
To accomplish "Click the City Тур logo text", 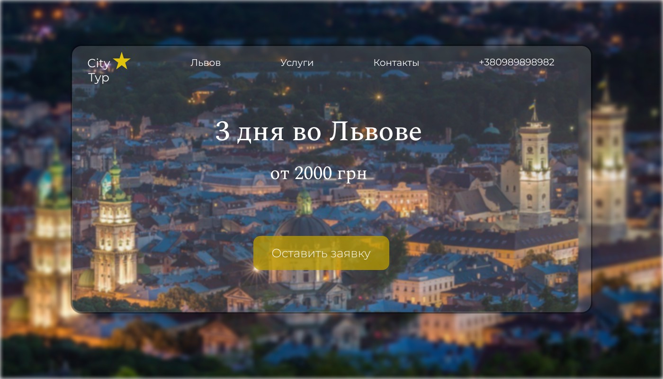I will point(99,70).
